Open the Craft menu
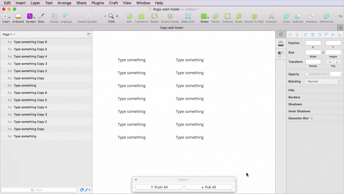Screen dimensions: 344x194 point(113,3)
